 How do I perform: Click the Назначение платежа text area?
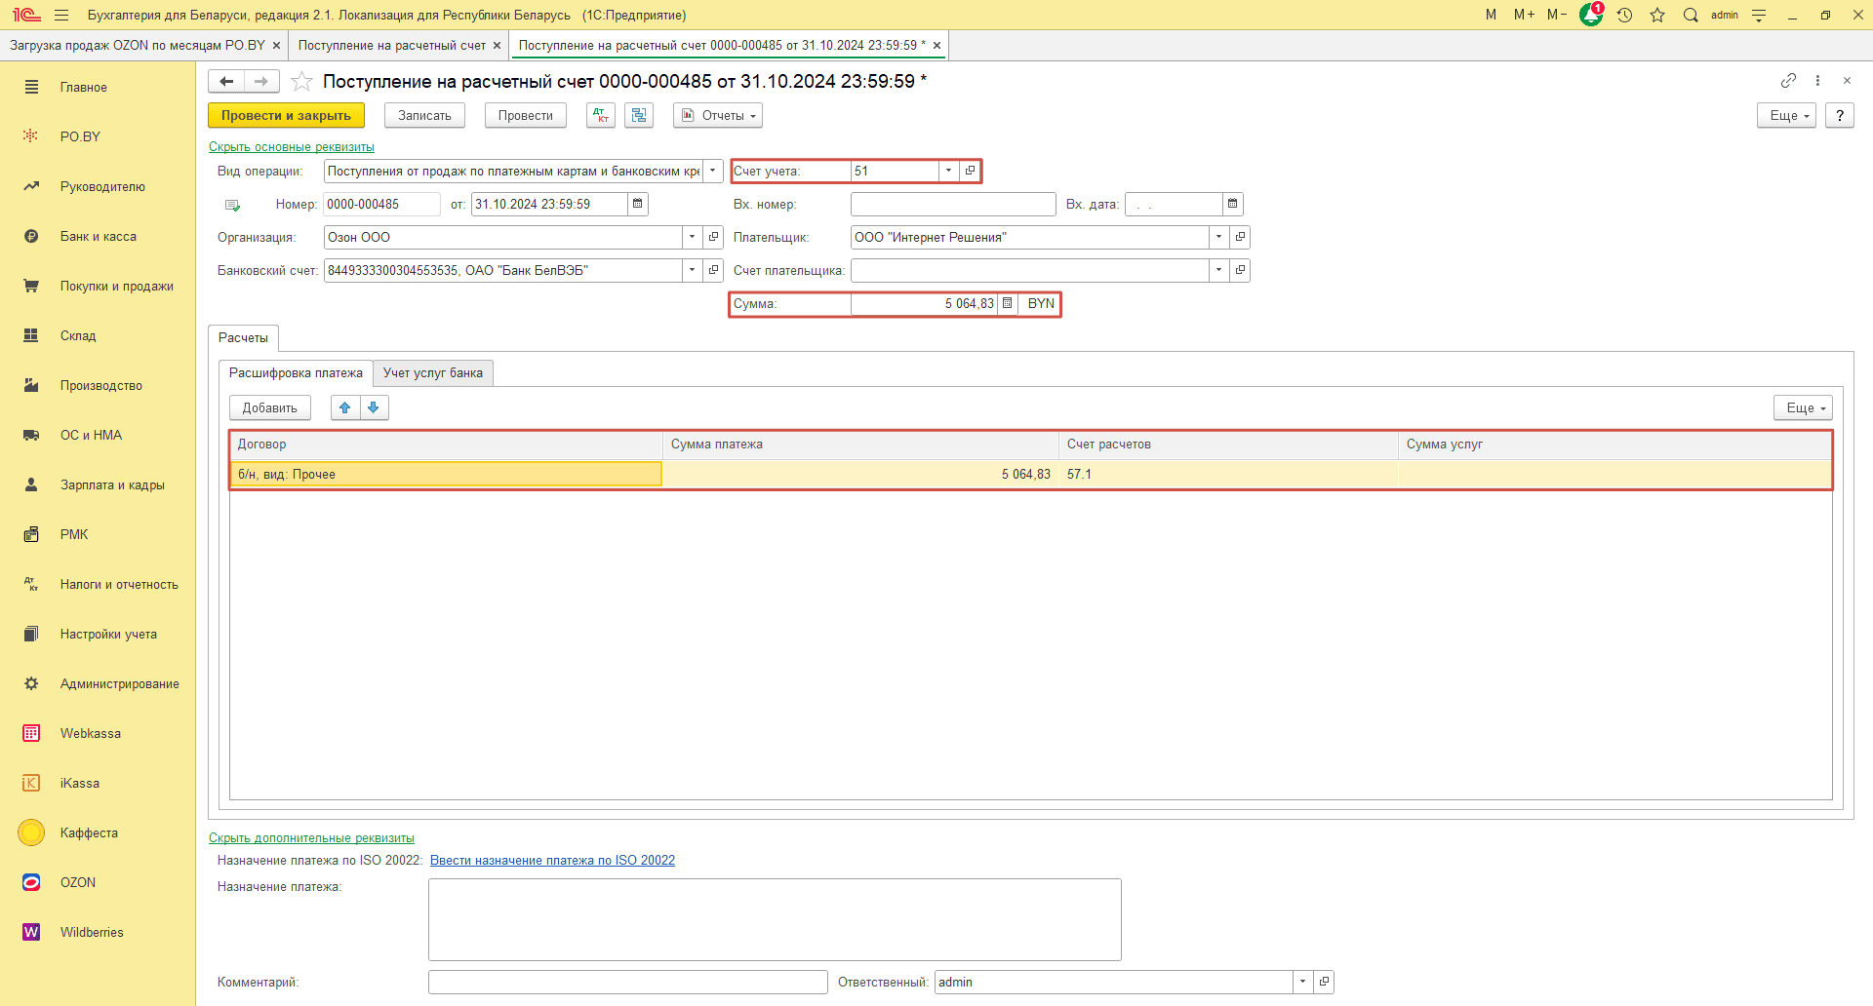click(775, 919)
